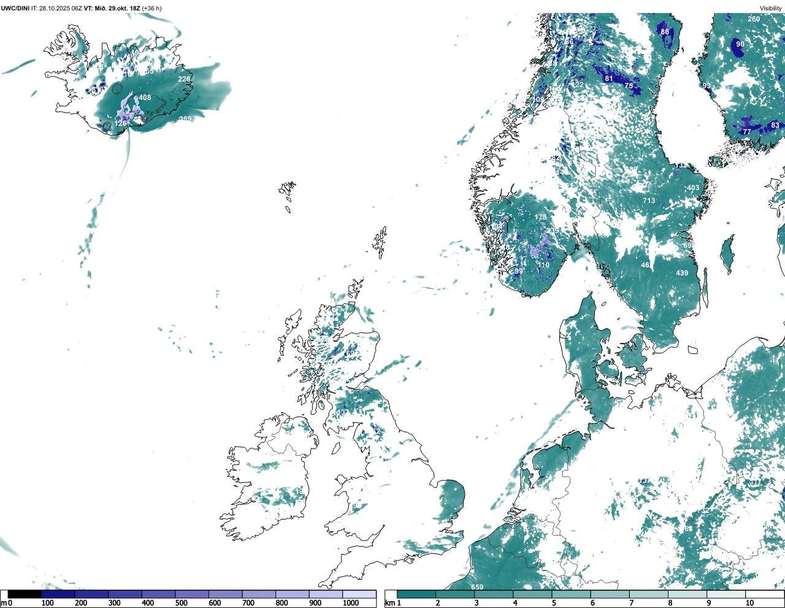This screenshot has height=608, width=785.
Task: Click the 'Visibility' label at top right
Action: [x=770, y=8]
